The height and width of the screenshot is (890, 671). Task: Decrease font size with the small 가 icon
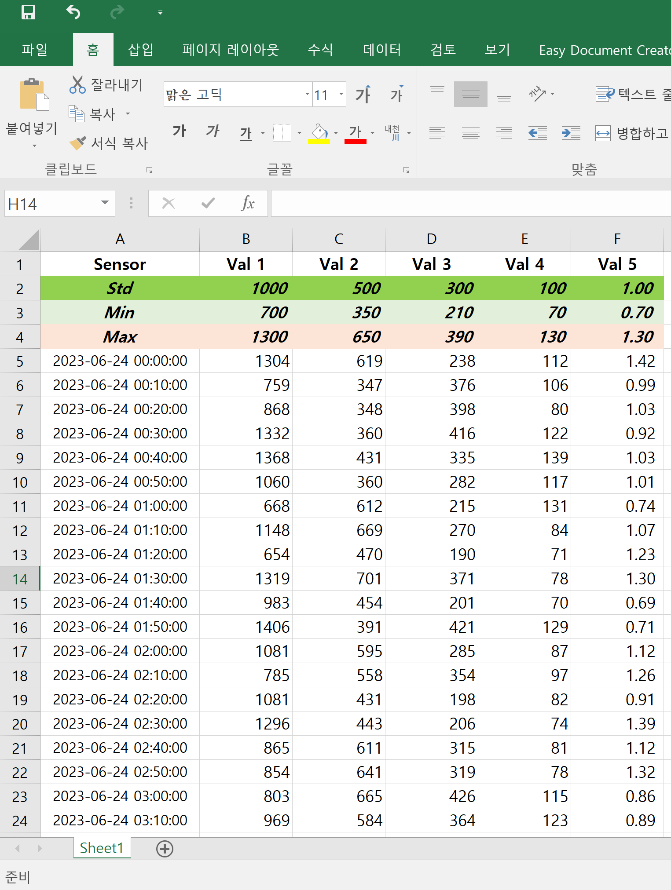(x=397, y=94)
